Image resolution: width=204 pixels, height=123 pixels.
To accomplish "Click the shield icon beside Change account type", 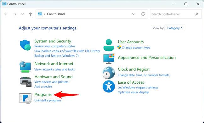I will point(119,47).
